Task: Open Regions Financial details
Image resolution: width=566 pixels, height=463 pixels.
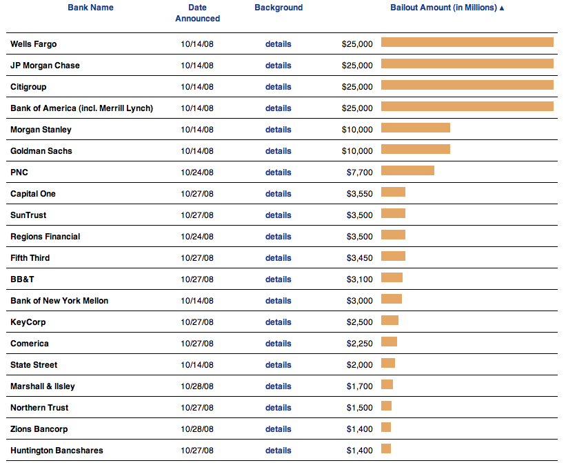Action: point(279,237)
